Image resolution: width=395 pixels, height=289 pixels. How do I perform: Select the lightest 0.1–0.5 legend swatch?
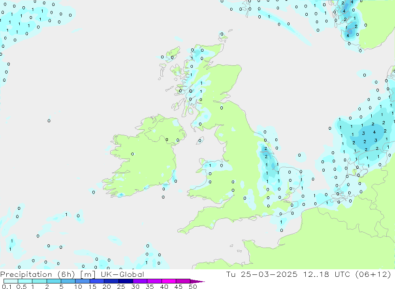coord(11,281)
